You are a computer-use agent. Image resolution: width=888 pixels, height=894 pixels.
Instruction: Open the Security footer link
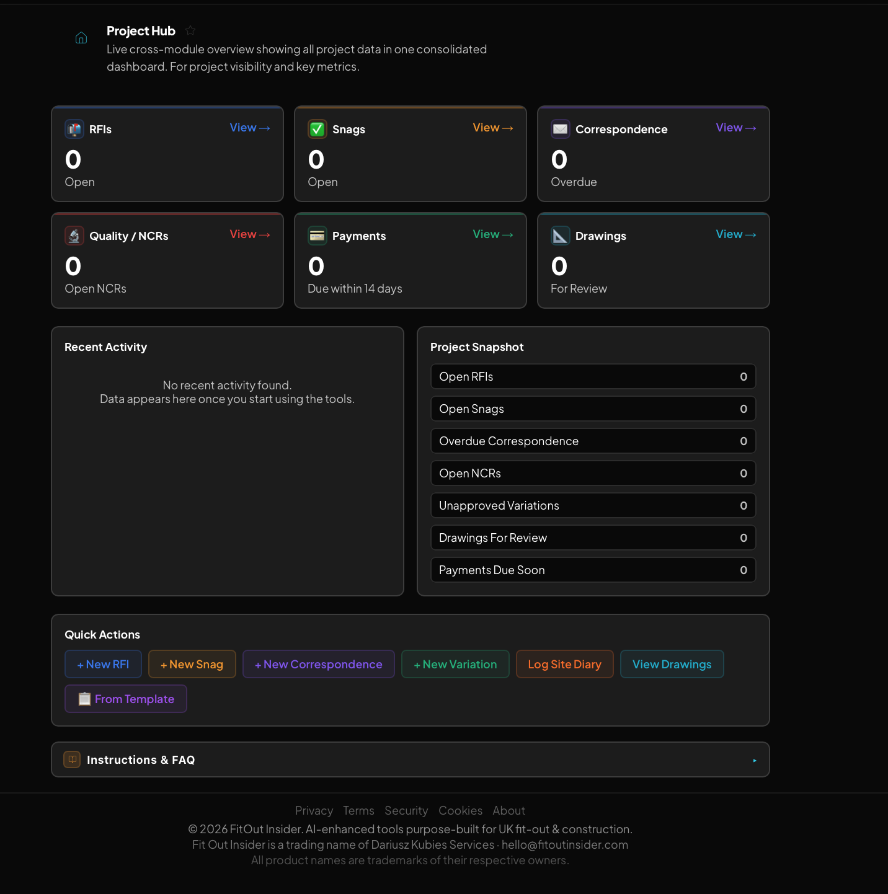[406, 810]
